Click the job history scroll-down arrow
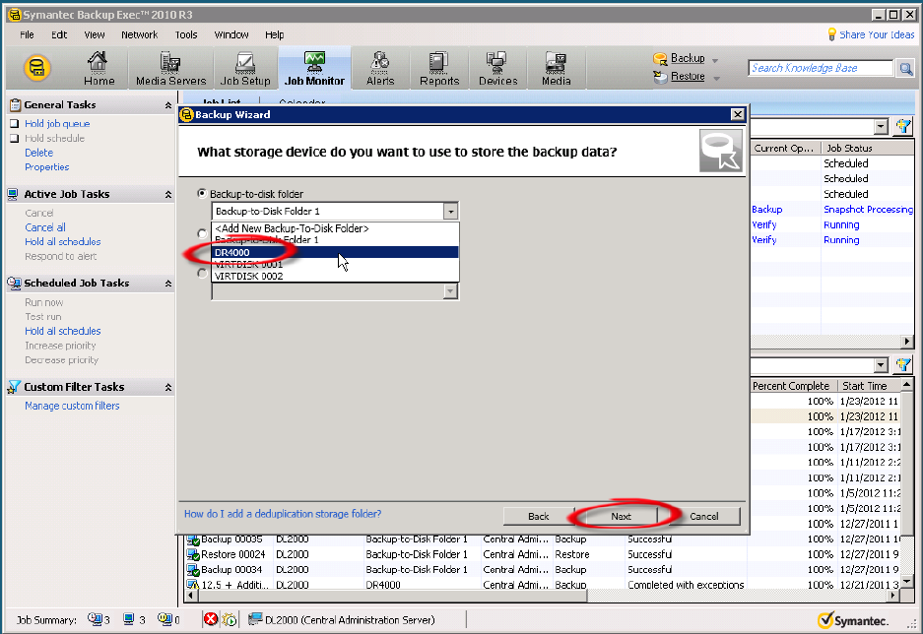The width and height of the screenshot is (923, 634). pyautogui.click(x=907, y=581)
